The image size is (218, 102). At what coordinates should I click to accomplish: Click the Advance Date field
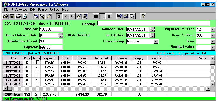click(138, 30)
